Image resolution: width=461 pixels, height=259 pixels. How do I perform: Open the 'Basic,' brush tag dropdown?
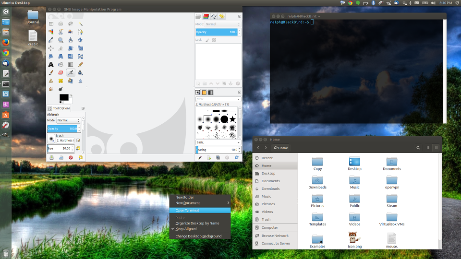[x=218, y=142]
